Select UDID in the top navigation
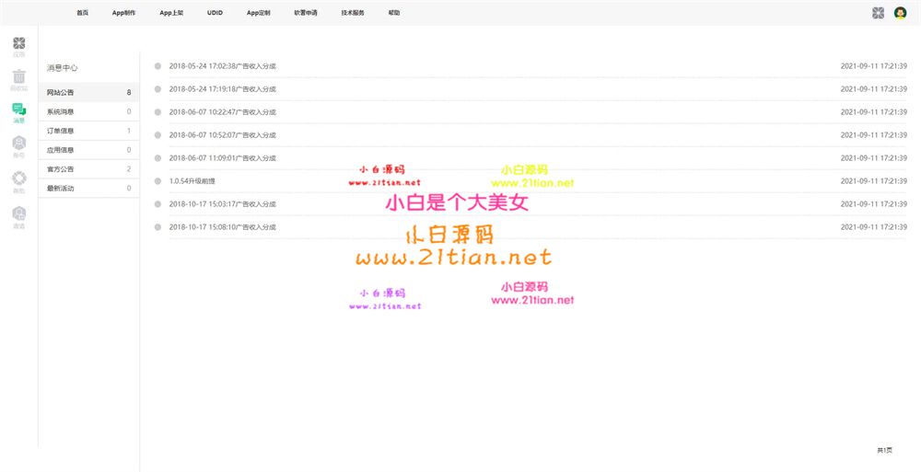 [215, 13]
